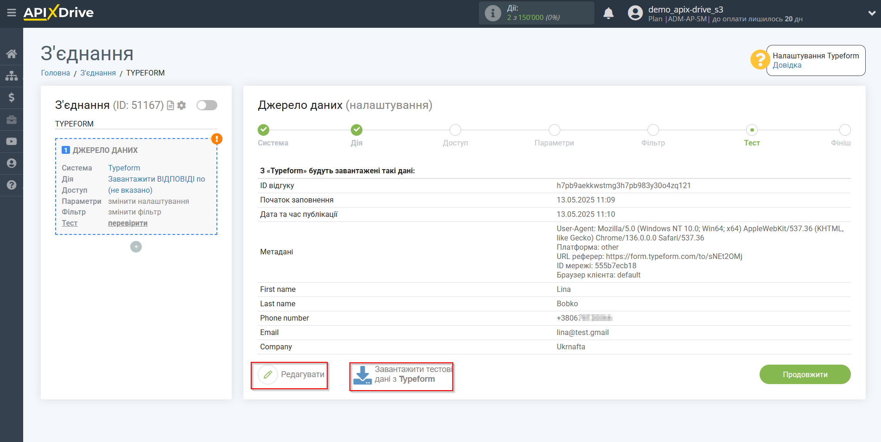This screenshot has height=442, width=881.
Task: Click the connection notes document icon
Action: (x=171, y=106)
